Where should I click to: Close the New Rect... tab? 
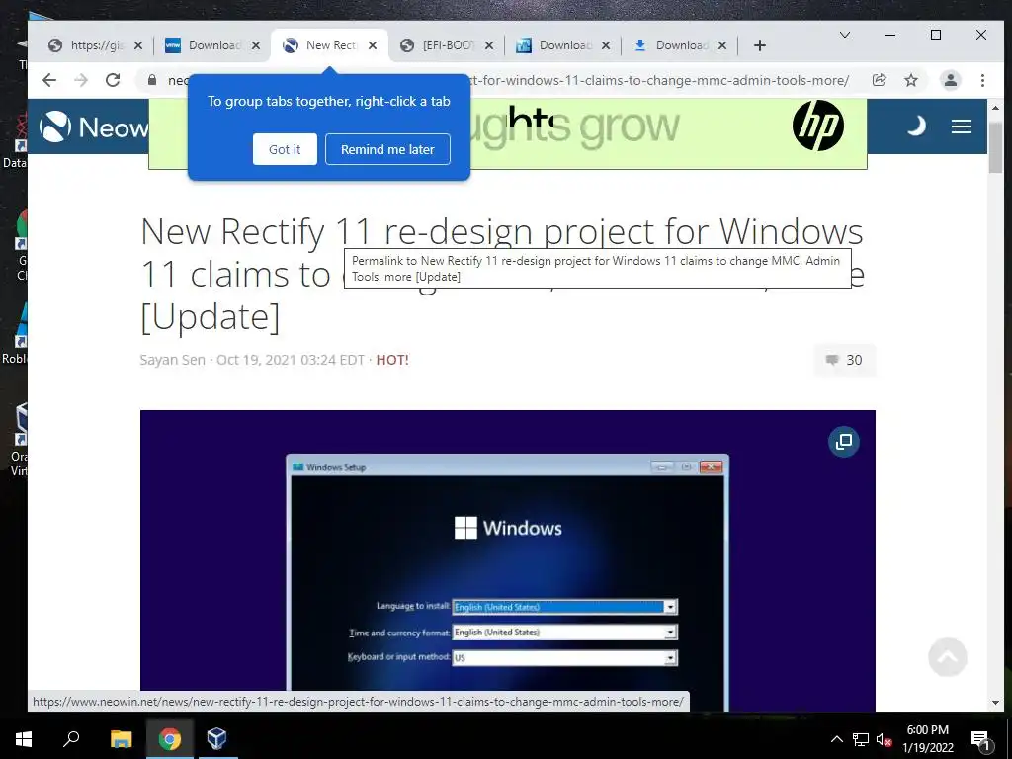(x=373, y=45)
